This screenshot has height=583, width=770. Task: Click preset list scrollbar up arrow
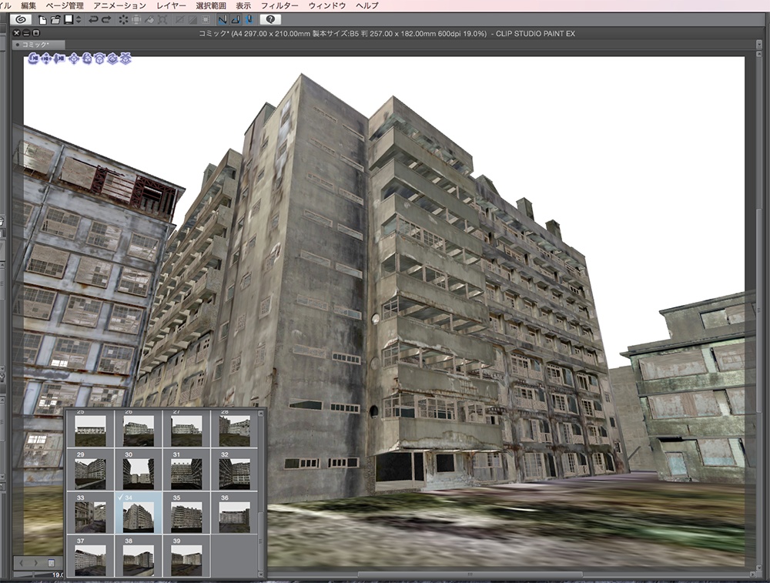[x=261, y=414]
